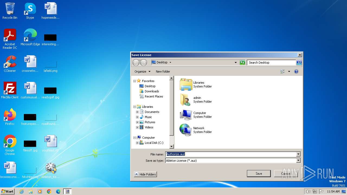Select filesoff.jpg on the desktop
The image size is (347, 195).
coord(30,145)
